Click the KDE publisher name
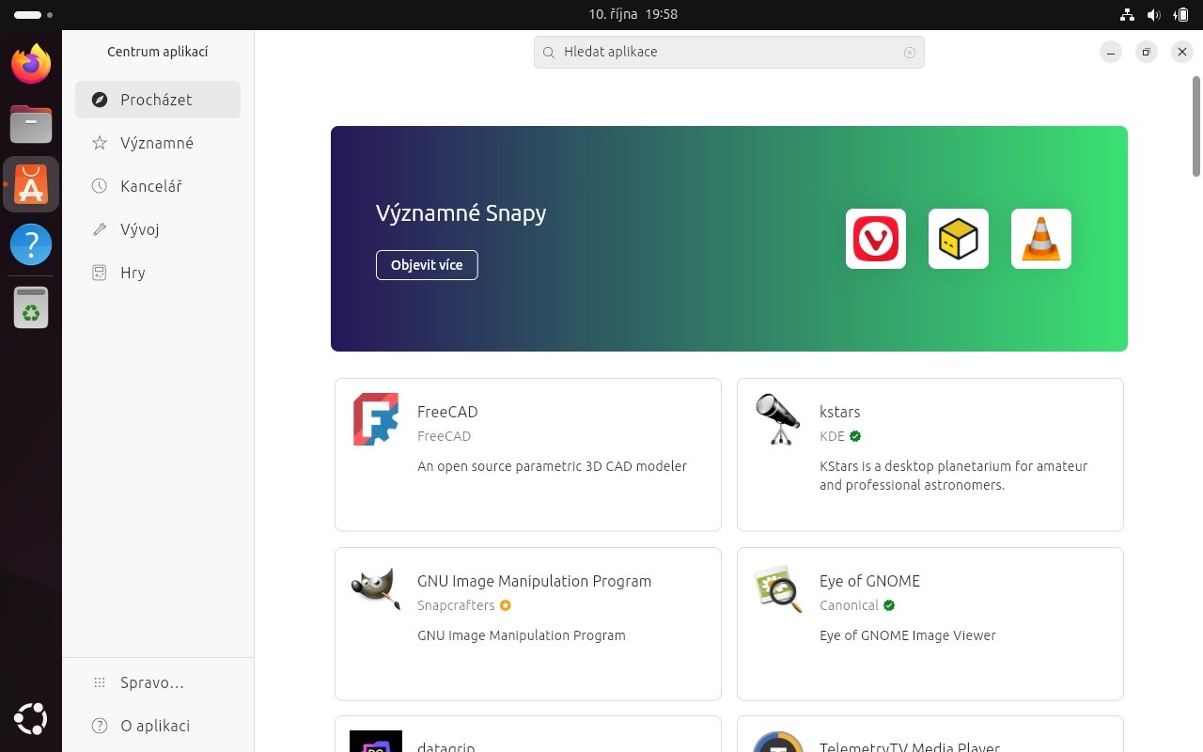This screenshot has width=1203, height=752. (832, 436)
